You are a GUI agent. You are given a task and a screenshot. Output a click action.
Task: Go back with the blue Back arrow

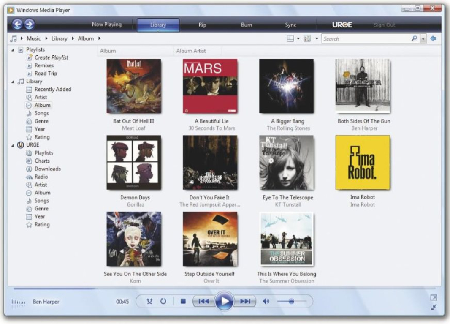pos(17,25)
